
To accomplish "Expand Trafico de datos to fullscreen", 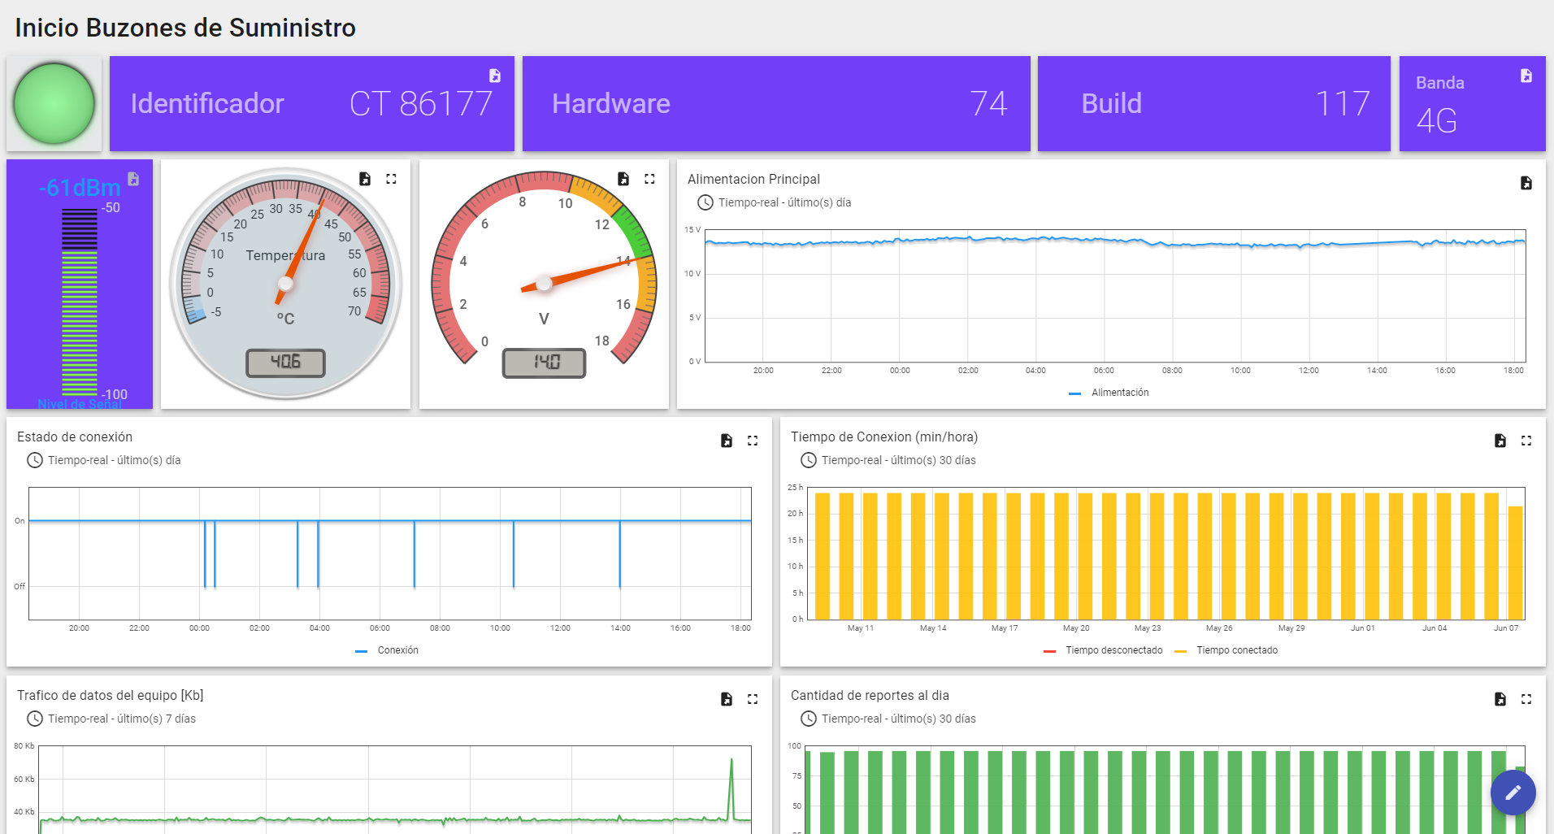I will tap(753, 699).
